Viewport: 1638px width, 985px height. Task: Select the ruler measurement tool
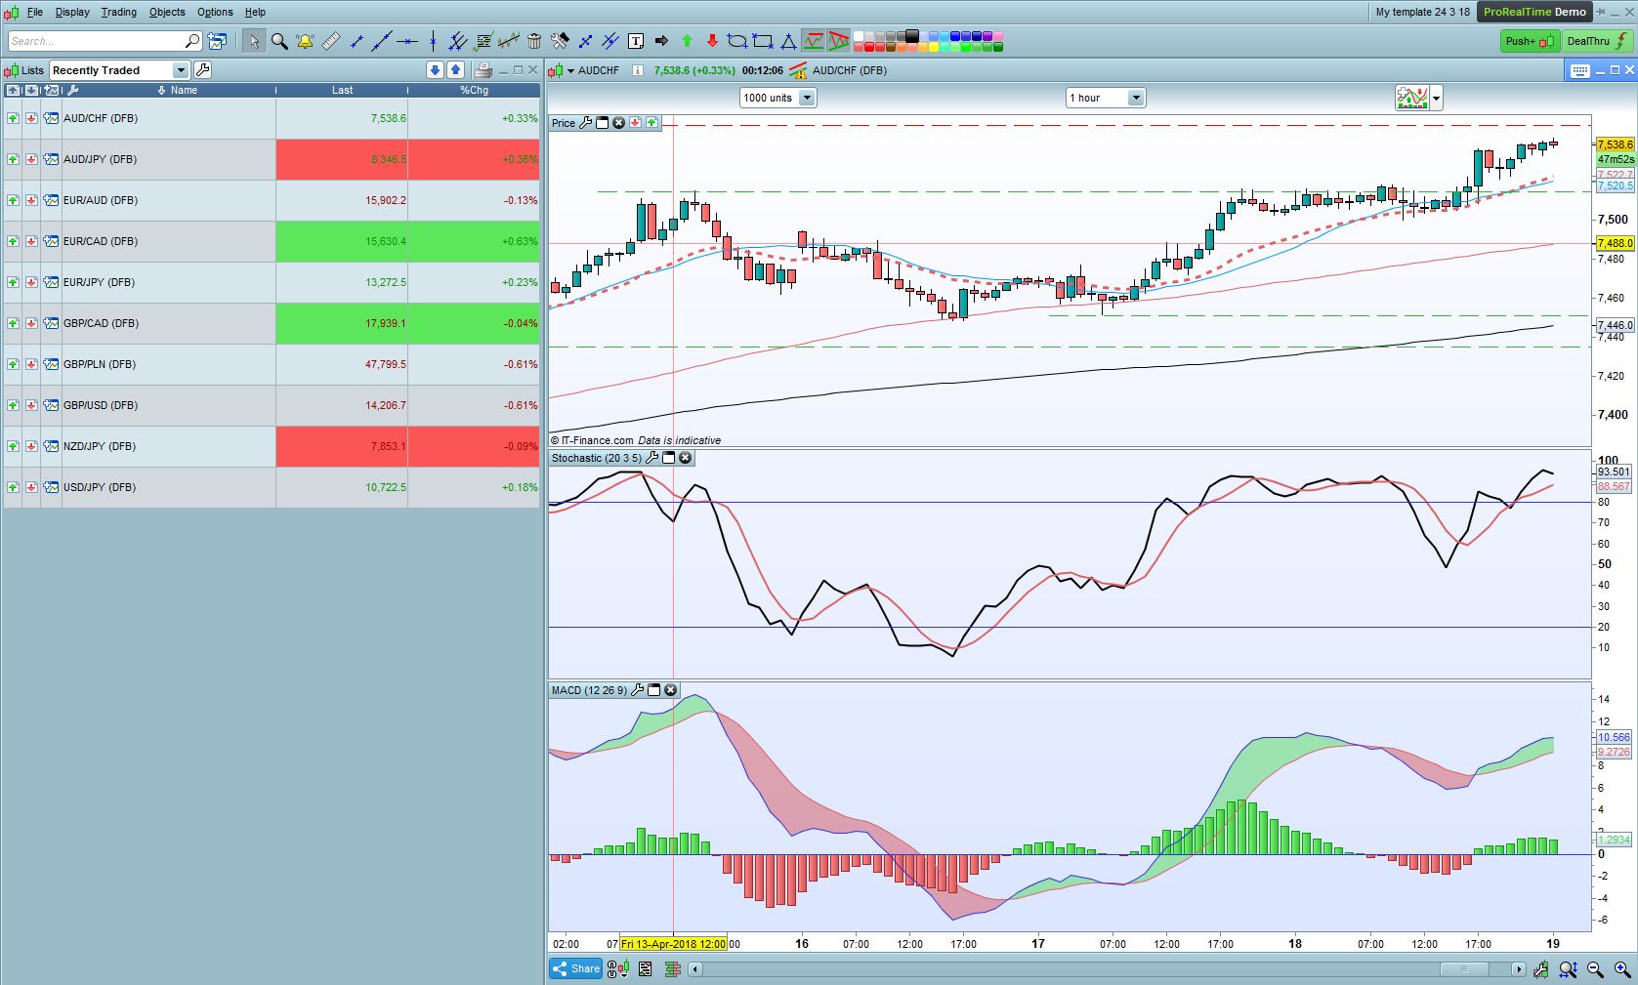coord(331,41)
